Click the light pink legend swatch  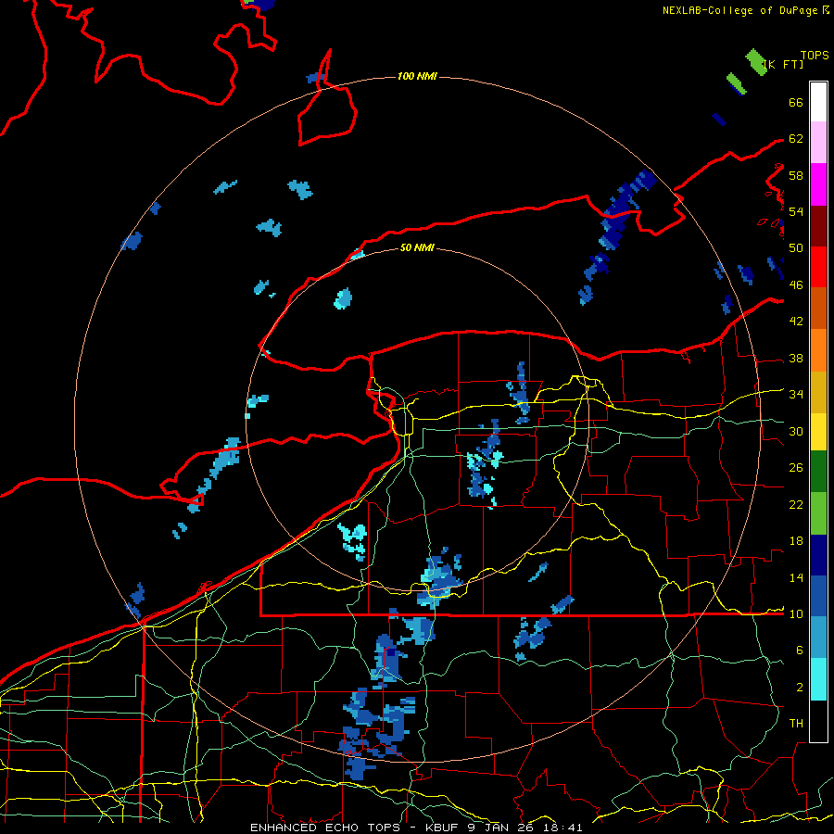click(x=818, y=143)
